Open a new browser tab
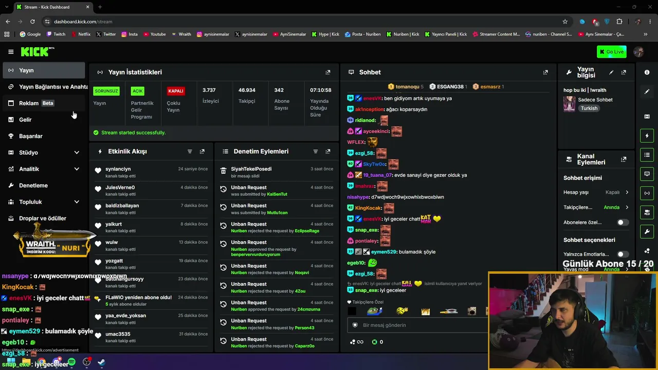 tap(100, 7)
